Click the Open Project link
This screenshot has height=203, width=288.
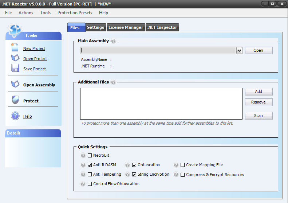coord(35,59)
